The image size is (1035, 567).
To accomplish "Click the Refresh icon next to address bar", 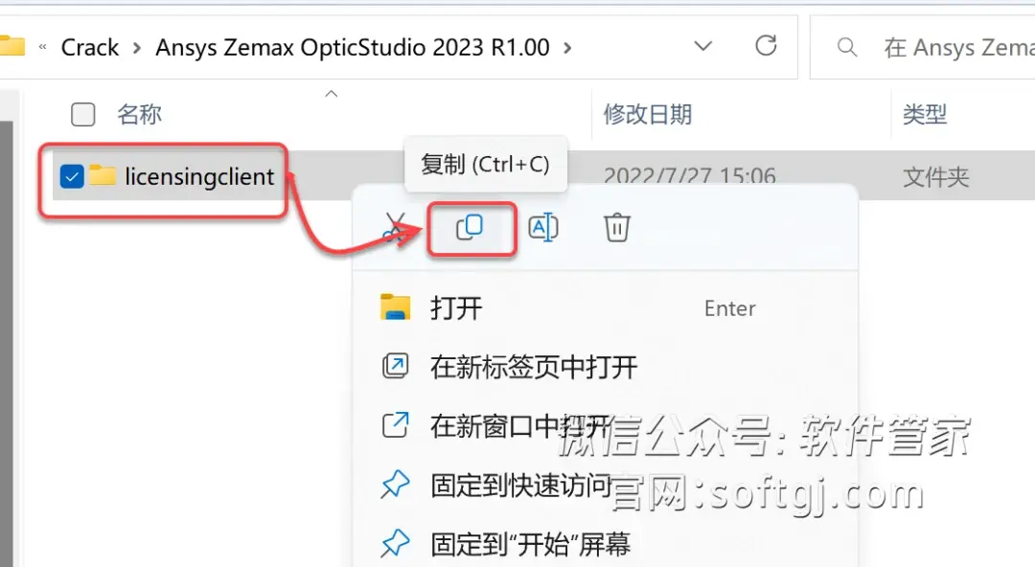I will coord(766,46).
